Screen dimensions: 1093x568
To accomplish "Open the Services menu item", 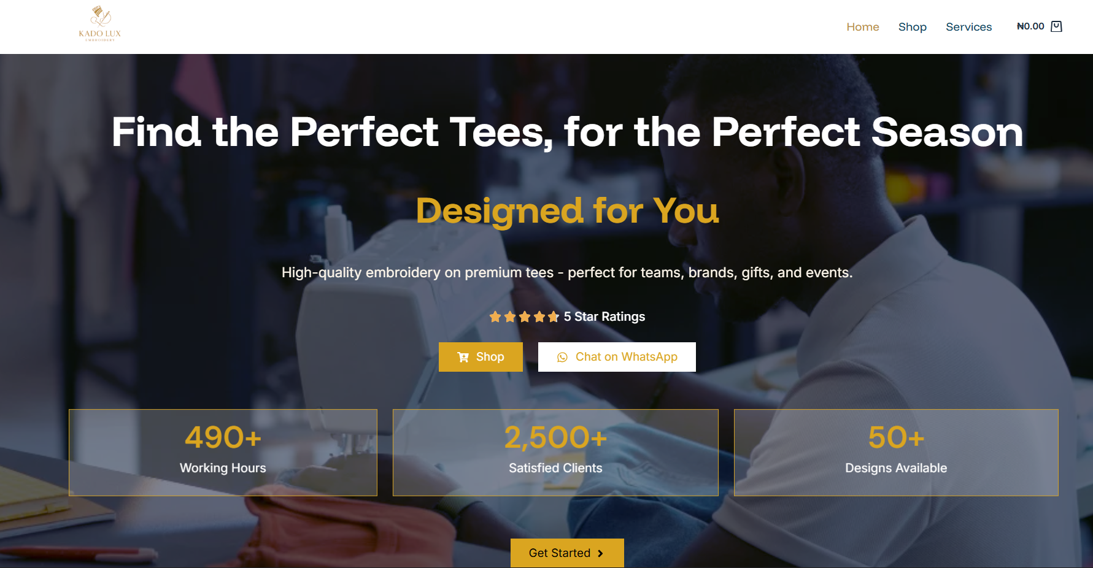I will (968, 27).
